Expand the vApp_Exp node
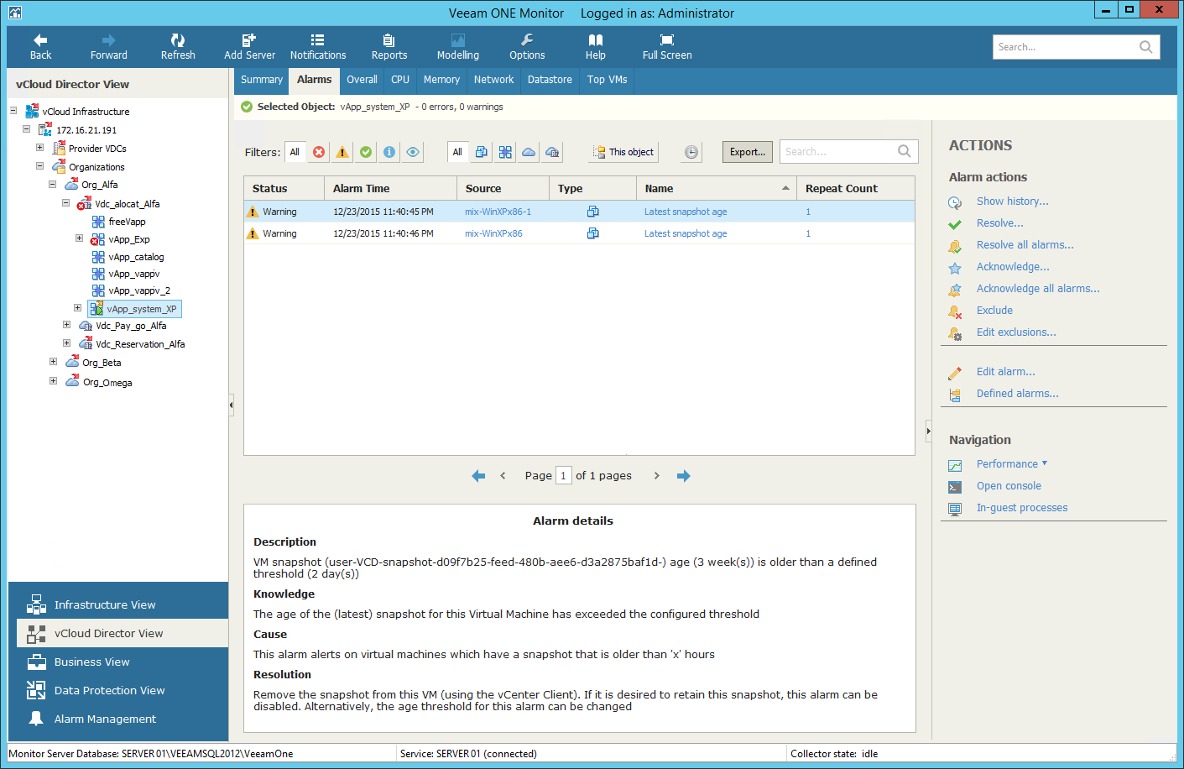 (x=79, y=238)
